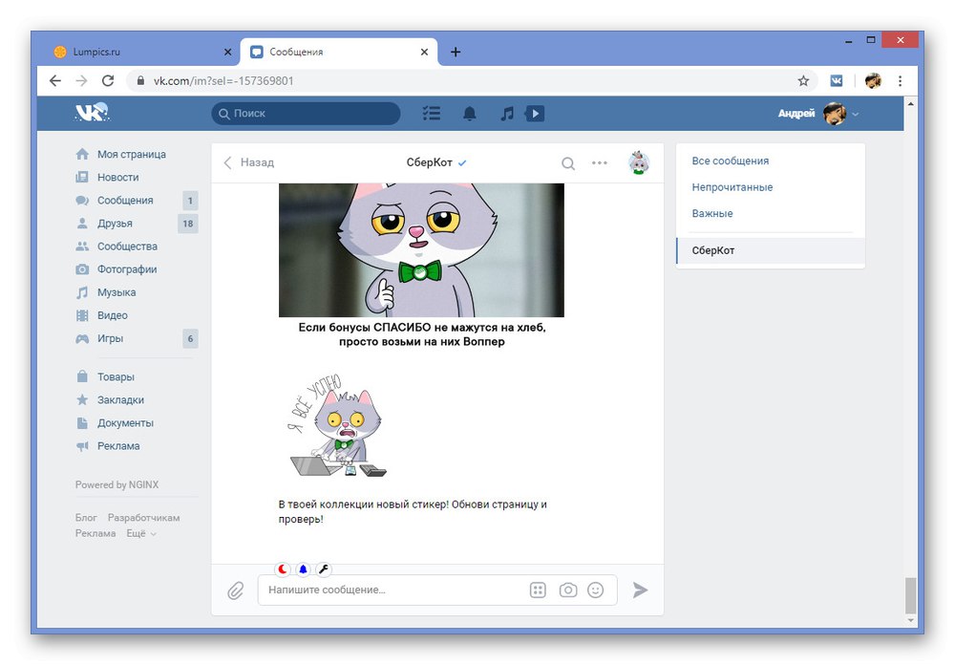
Task: Close the Сообщения tab
Action: click(425, 52)
